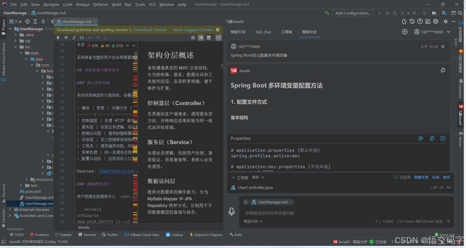
Task: Open the File menu
Action: point(13,4)
